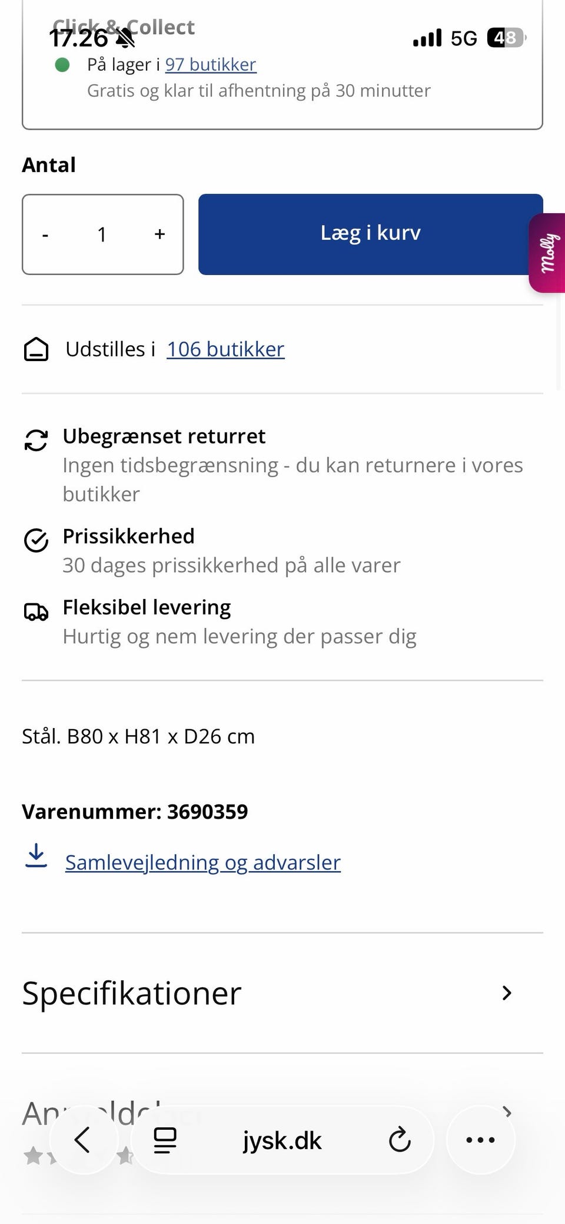This screenshot has width=565, height=1224.
Task: Increase quantity with the plus stepper
Action: coord(159,234)
